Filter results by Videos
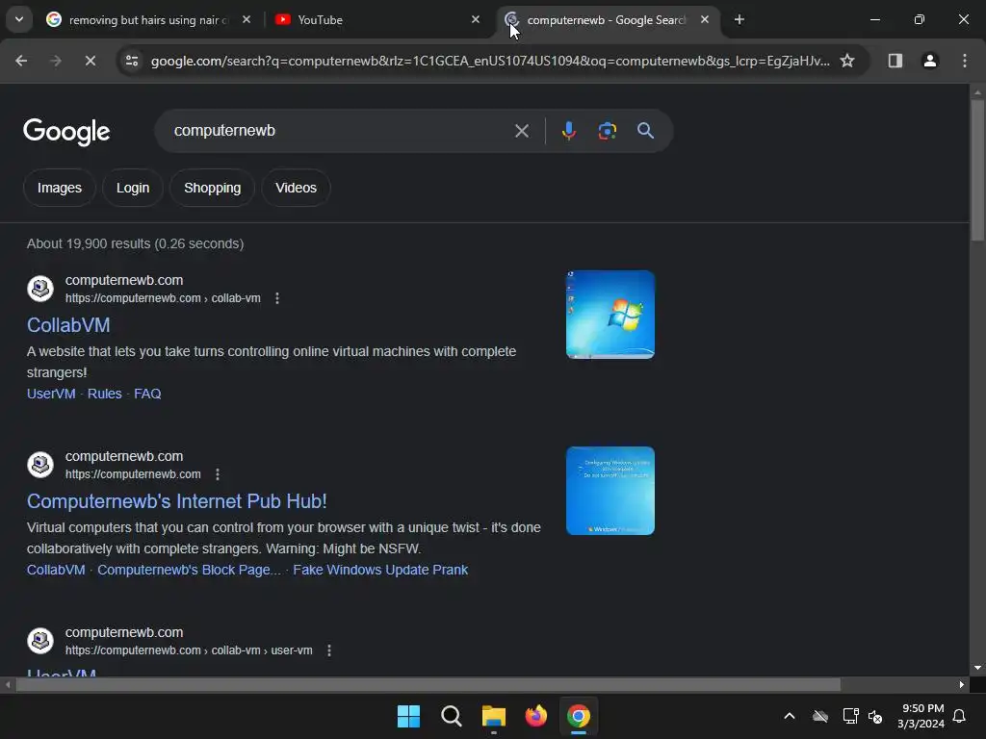Image resolution: width=986 pixels, height=739 pixels. pyautogui.click(x=297, y=188)
